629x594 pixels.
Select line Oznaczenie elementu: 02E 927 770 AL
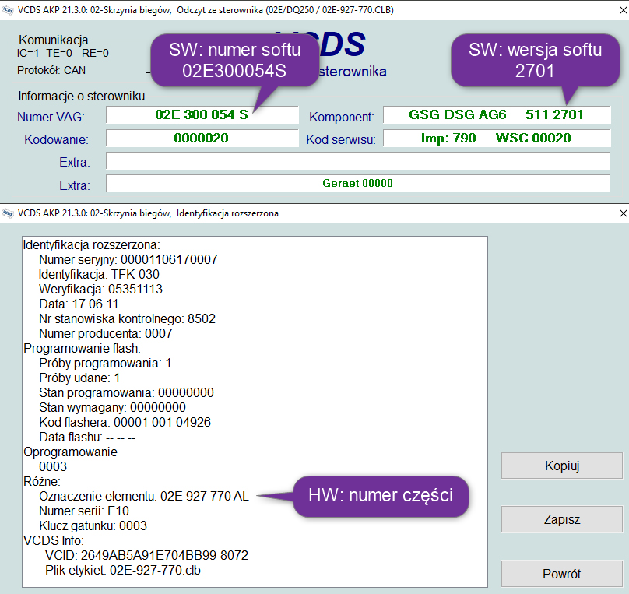pyautogui.click(x=144, y=497)
